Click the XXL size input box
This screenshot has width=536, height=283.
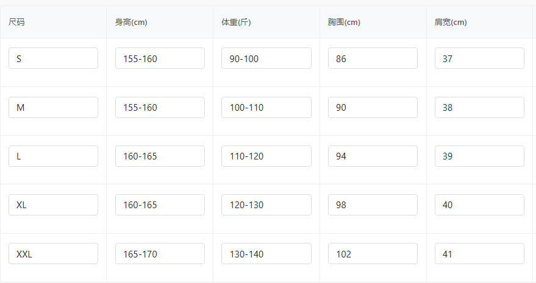tap(53, 254)
